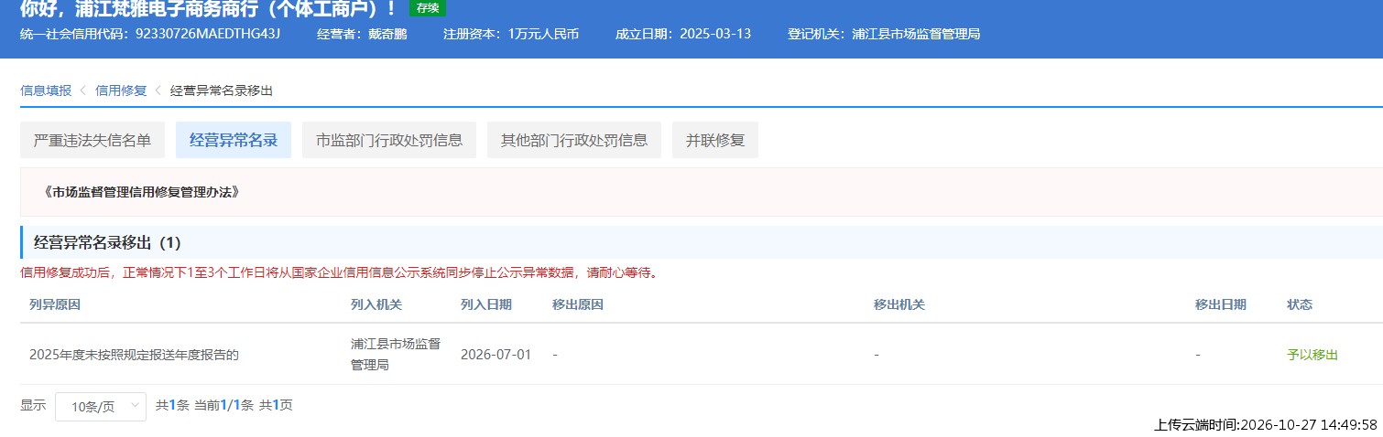Open 其他部门行政处罚信息 tab

point(574,140)
